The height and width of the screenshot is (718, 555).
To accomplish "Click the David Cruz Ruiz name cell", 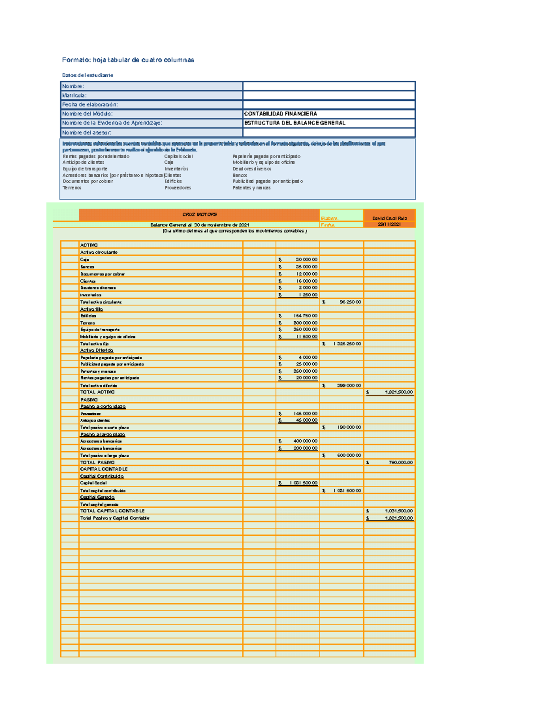I will (390, 217).
